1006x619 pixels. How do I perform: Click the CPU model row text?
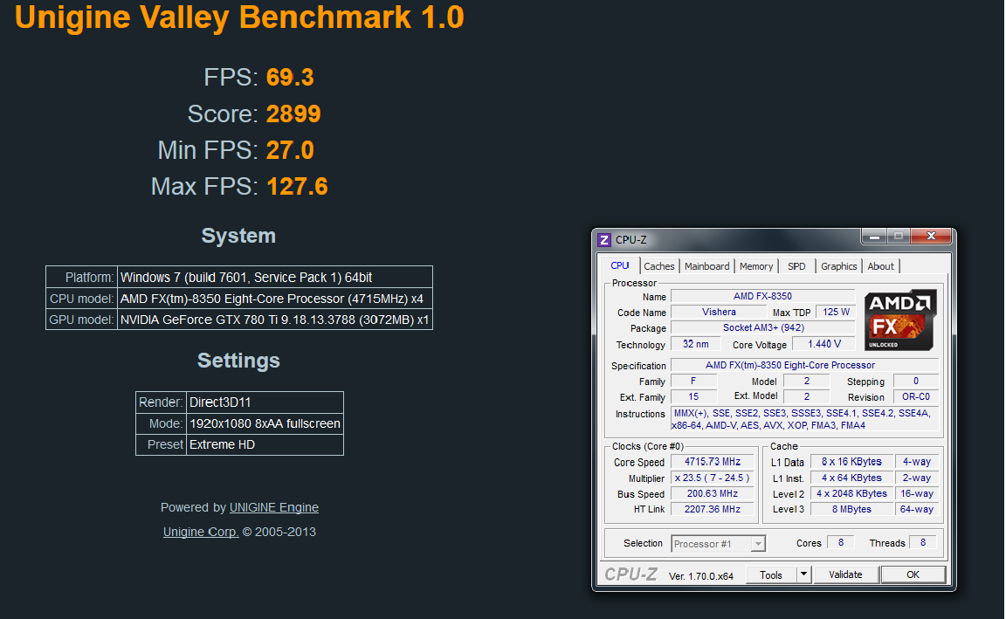point(272,299)
